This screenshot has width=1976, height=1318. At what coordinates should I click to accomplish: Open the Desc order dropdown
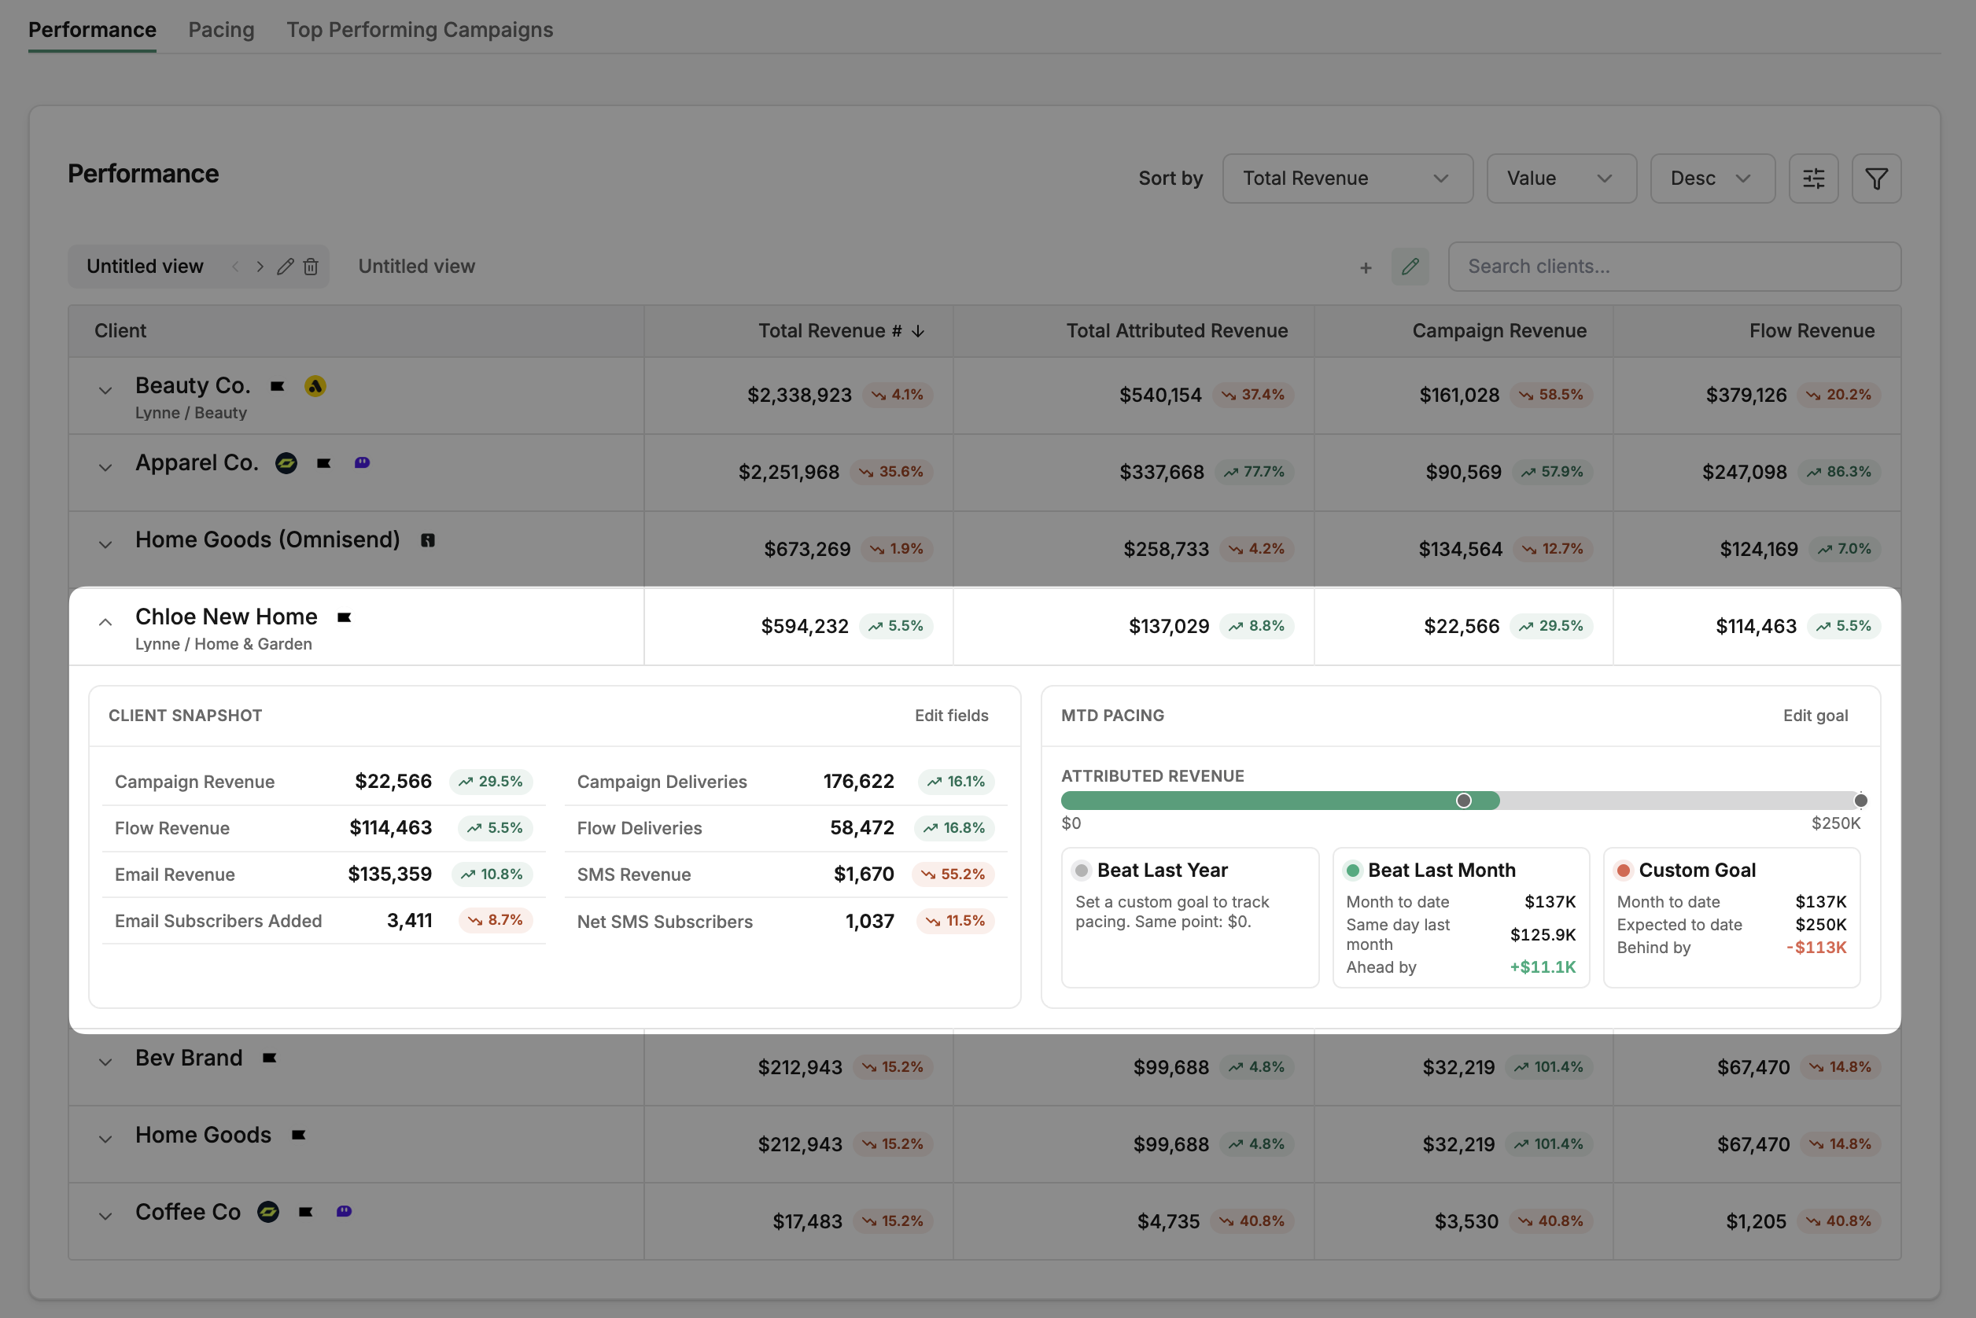[1712, 179]
